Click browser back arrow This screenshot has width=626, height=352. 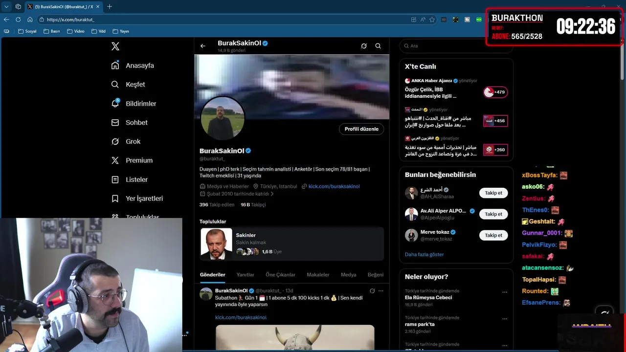(x=6, y=20)
